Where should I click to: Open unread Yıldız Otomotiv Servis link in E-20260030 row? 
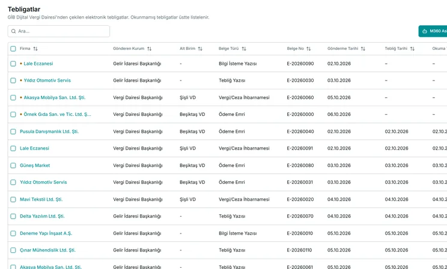coord(47,80)
